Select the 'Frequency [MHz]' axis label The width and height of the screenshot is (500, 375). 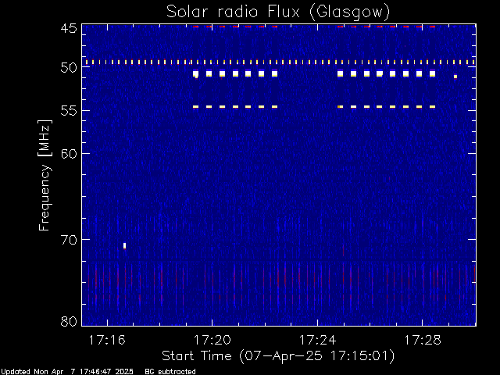tap(45, 175)
